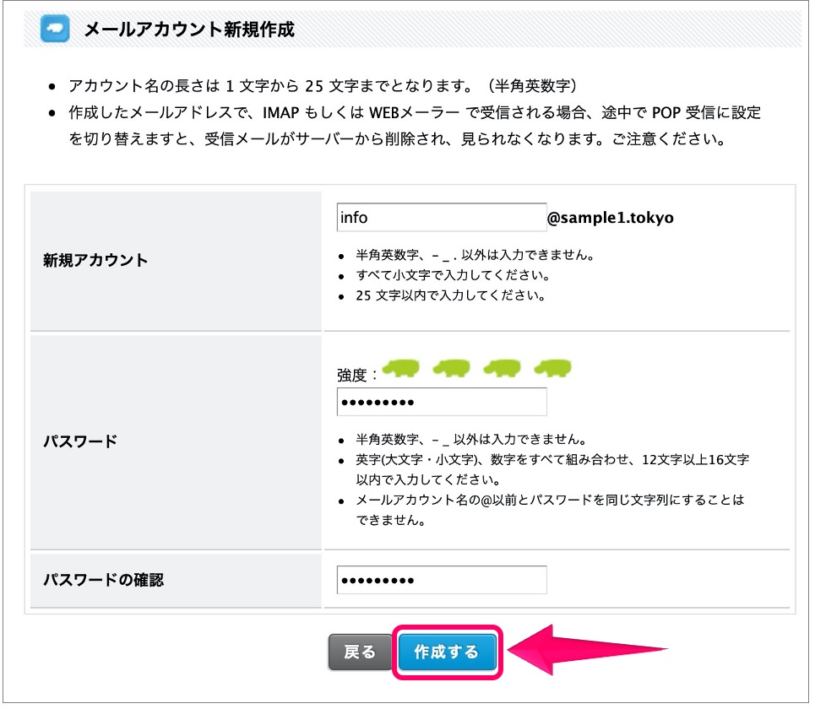Click the すべて小文字で入力してください note
Image resolution: width=815 pixels, height=709 pixels.
(453, 275)
